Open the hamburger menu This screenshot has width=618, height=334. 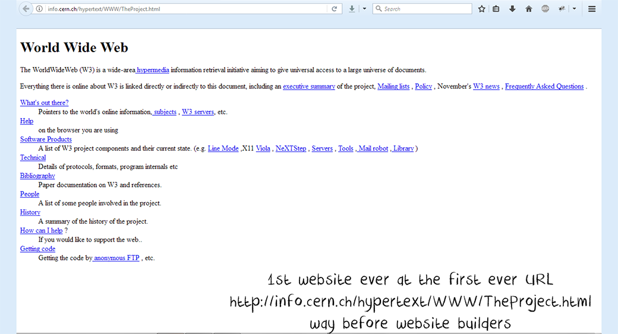click(x=592, y=9)
